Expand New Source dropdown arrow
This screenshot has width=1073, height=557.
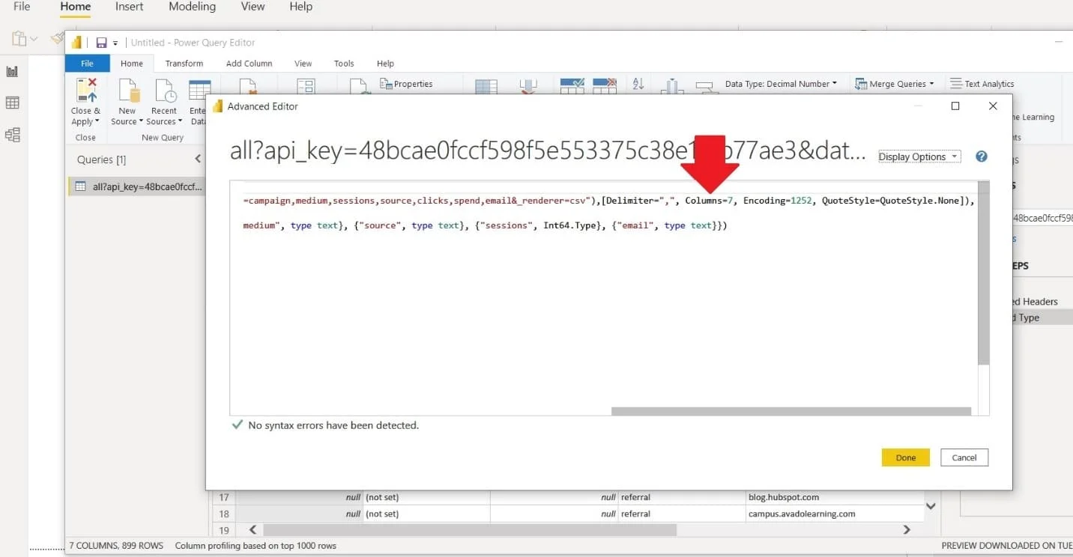(x=141, y=122)
